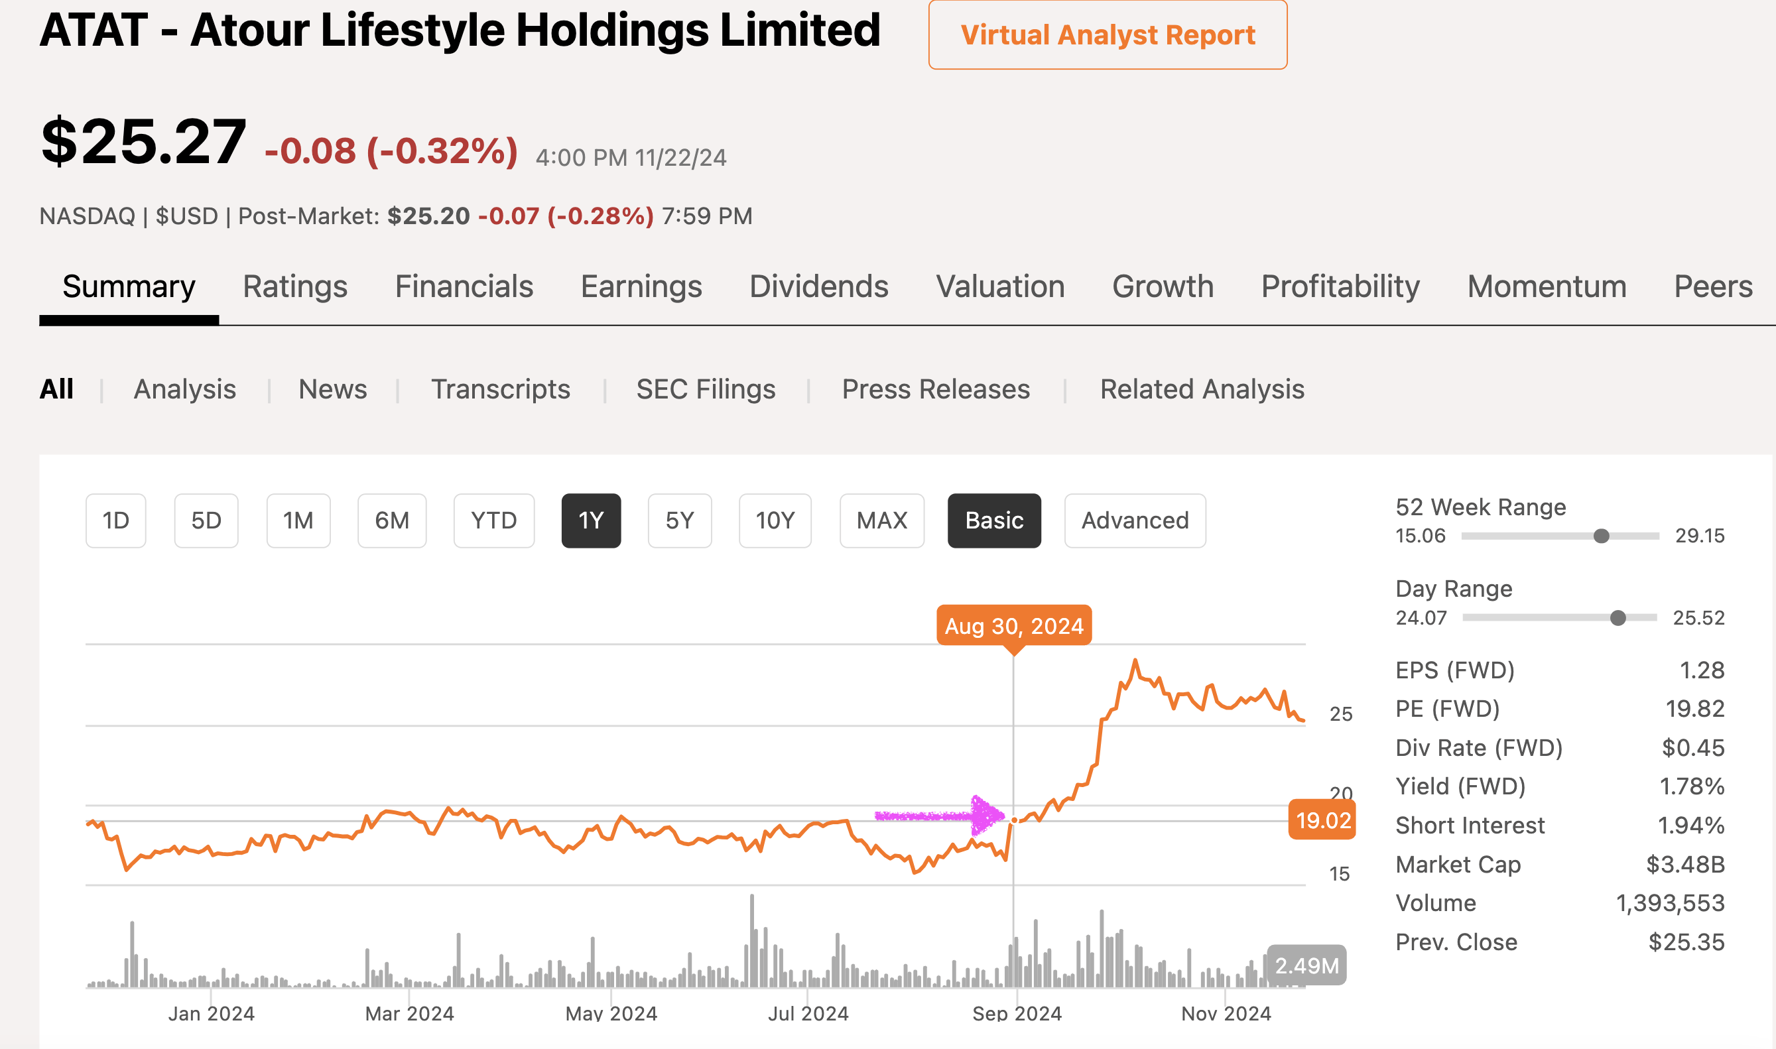
Task: Filter by Transcripts
Action: (x=500, y=389)
